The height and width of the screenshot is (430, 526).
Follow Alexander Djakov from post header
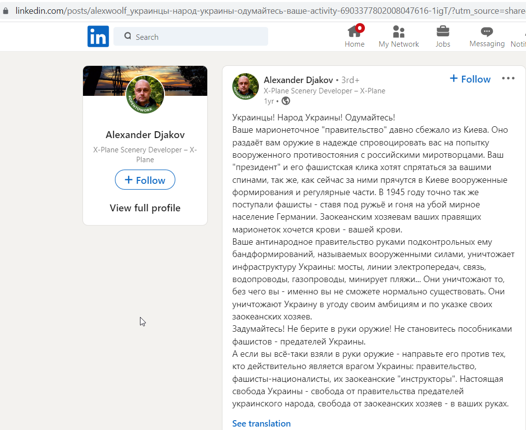(x=470, y=79)
